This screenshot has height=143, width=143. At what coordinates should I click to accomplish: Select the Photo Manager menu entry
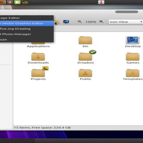click(x=27, y=34)
